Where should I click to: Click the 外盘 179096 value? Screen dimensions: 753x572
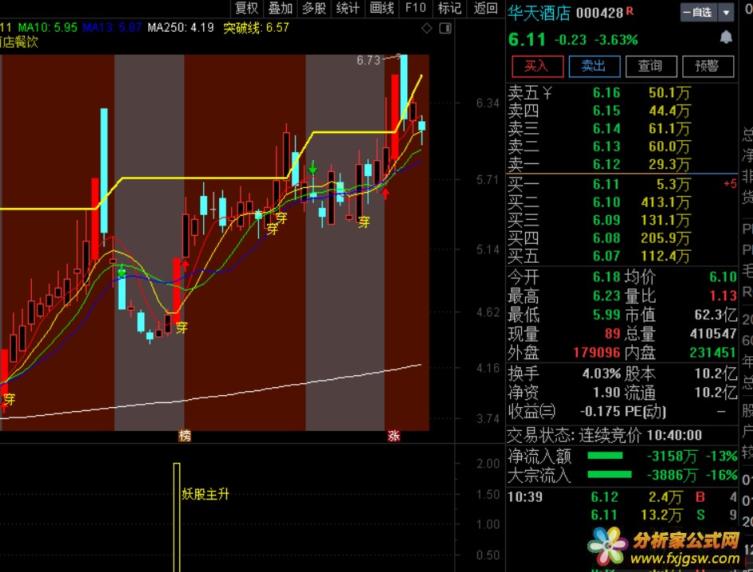[x=597, y=352]
